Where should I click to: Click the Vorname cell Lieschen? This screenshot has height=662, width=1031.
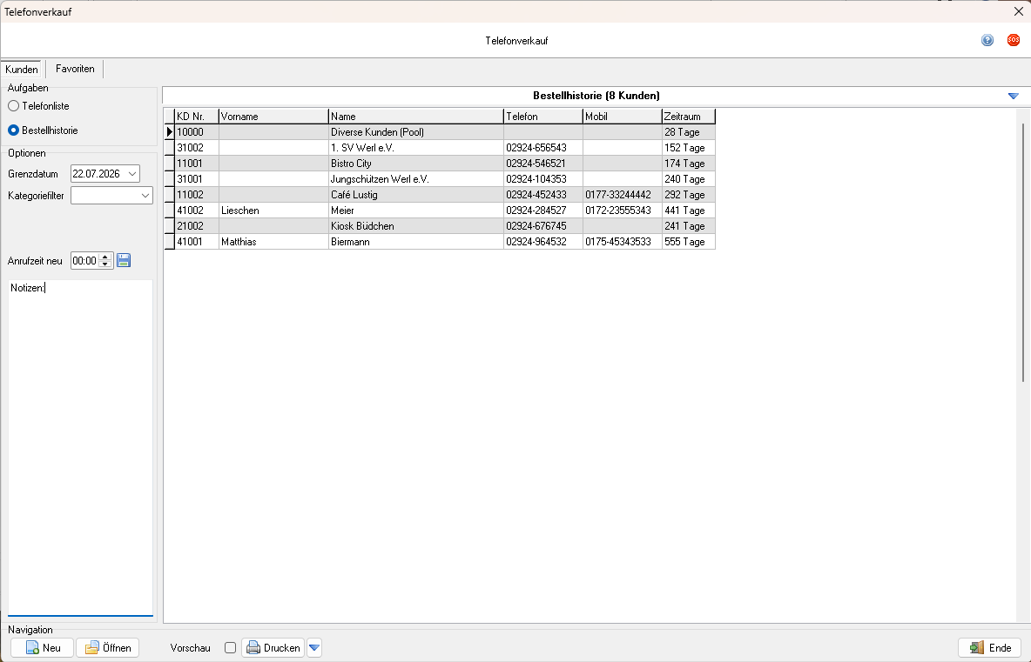(x=273, y=211)
